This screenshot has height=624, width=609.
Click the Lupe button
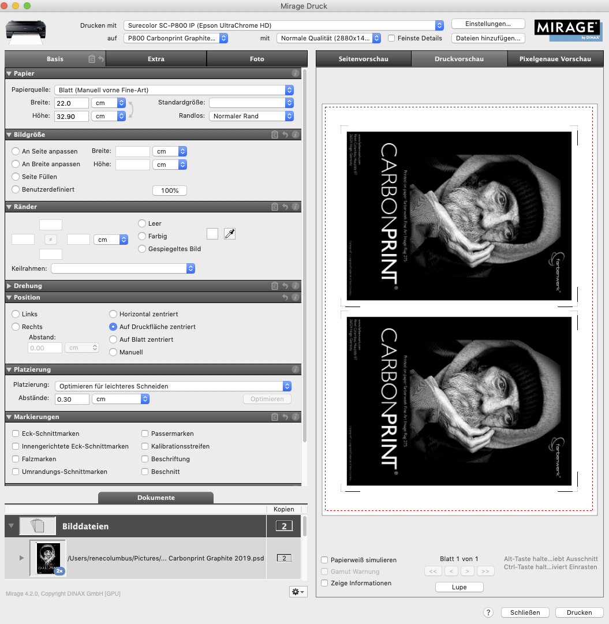pos(459,587)
